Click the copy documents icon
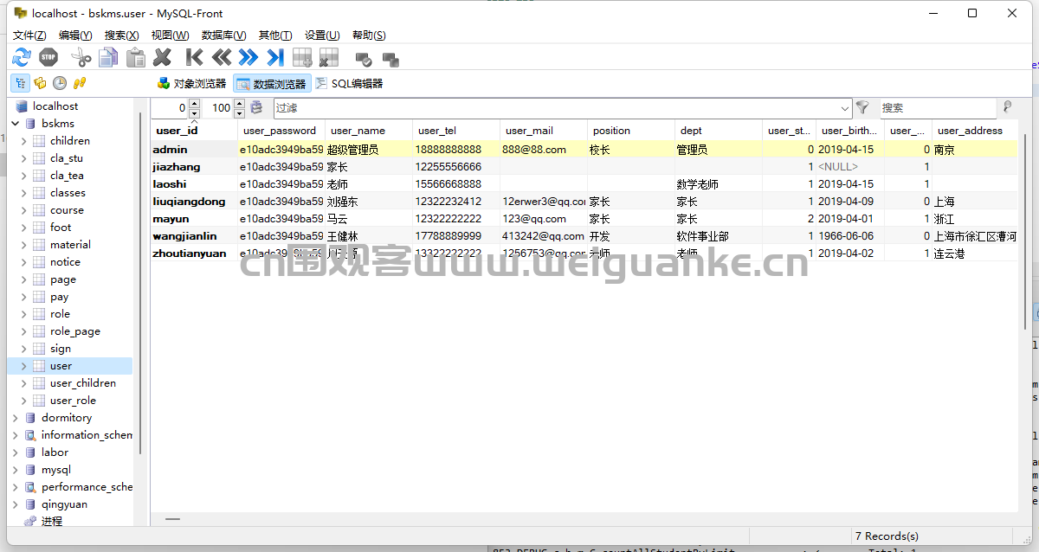The image size is (1039, 552). tap(108, 58)
